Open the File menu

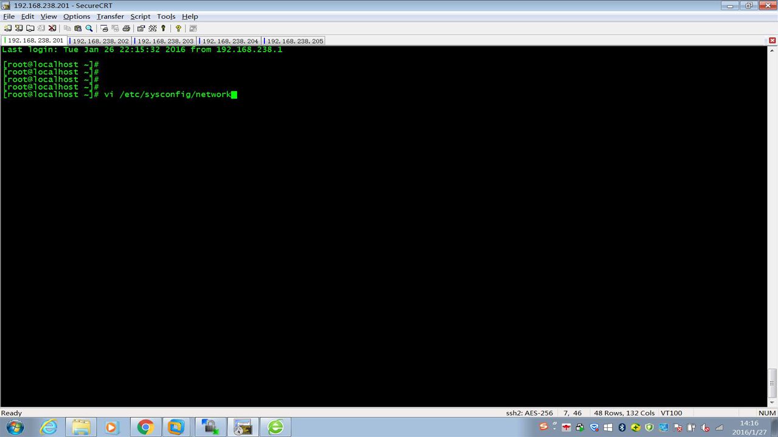[9, 16]
